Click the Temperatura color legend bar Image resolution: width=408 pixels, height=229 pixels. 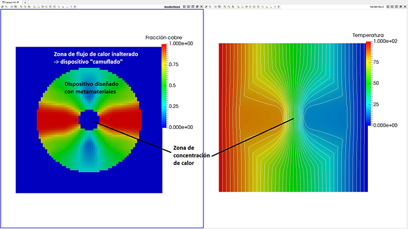(368, 84)
